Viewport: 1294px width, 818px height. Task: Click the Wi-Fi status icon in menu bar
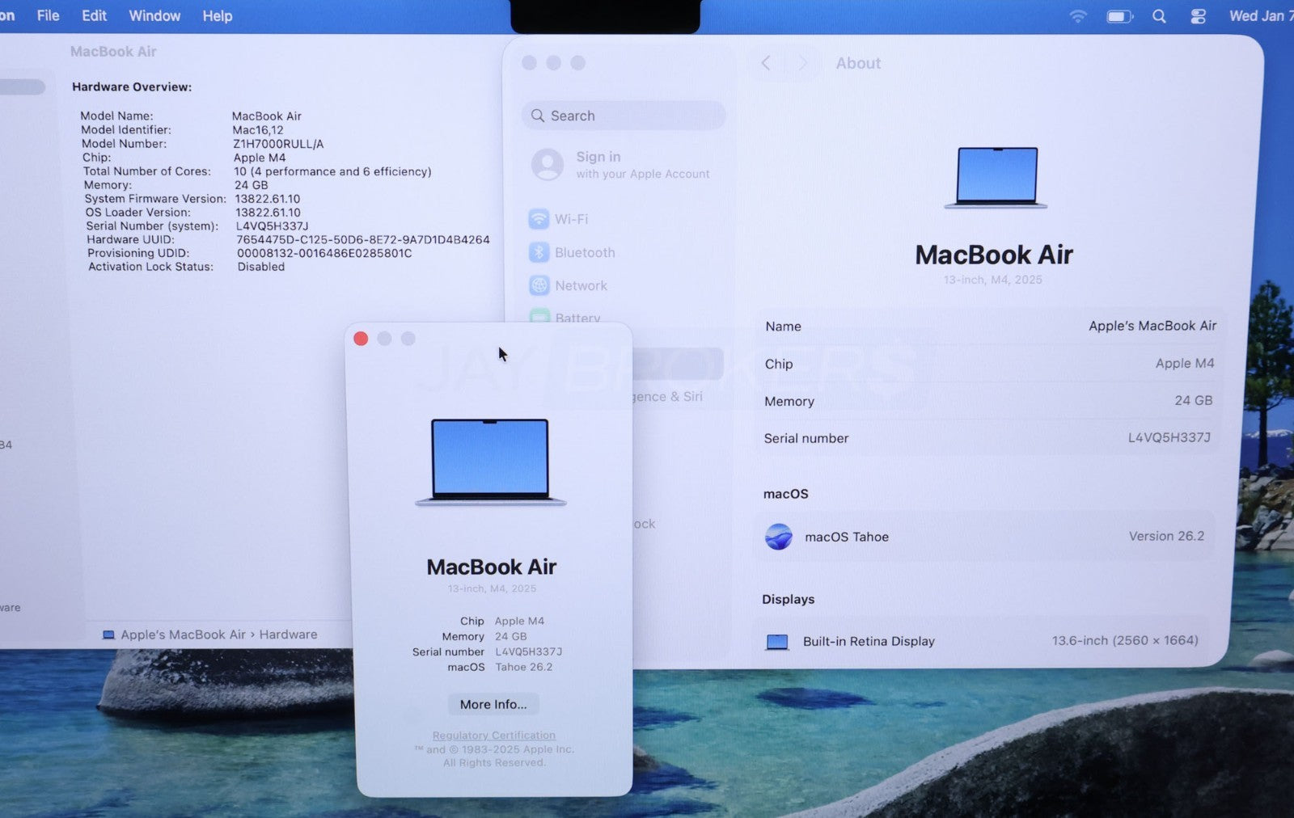point(1078,16)
